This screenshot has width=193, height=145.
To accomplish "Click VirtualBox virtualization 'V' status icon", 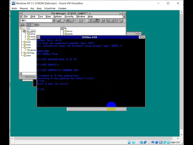I will [x=160, y=142].
